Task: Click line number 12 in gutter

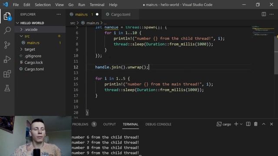Action: pyautogui.click(x=76, y=67)
